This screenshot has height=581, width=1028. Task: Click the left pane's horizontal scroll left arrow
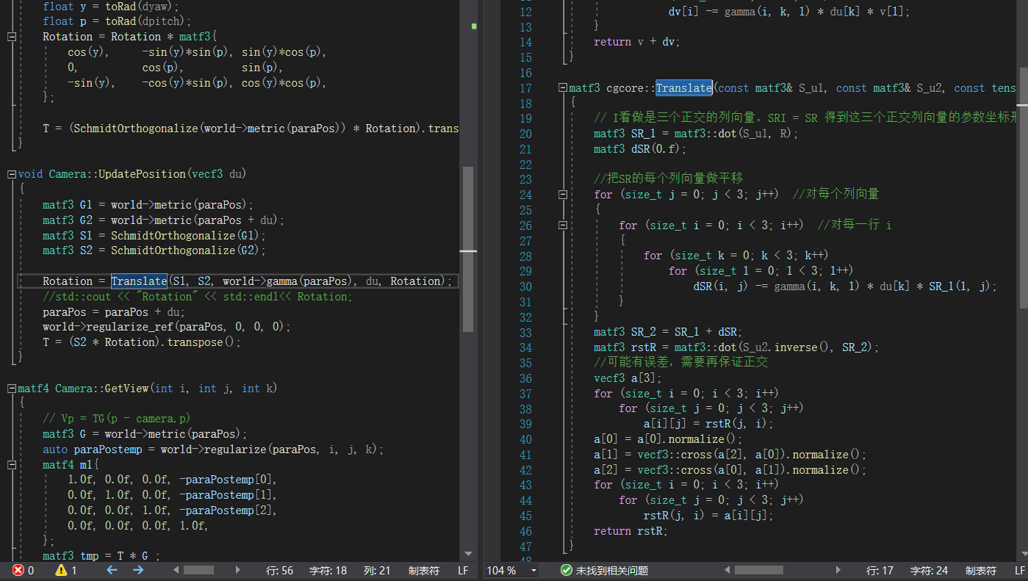(176, 570)
